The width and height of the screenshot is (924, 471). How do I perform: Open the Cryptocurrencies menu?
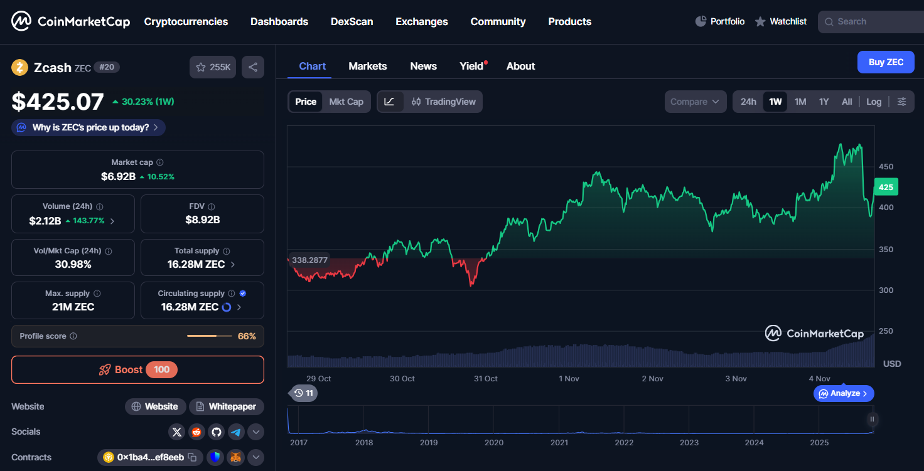click(186, 21)
